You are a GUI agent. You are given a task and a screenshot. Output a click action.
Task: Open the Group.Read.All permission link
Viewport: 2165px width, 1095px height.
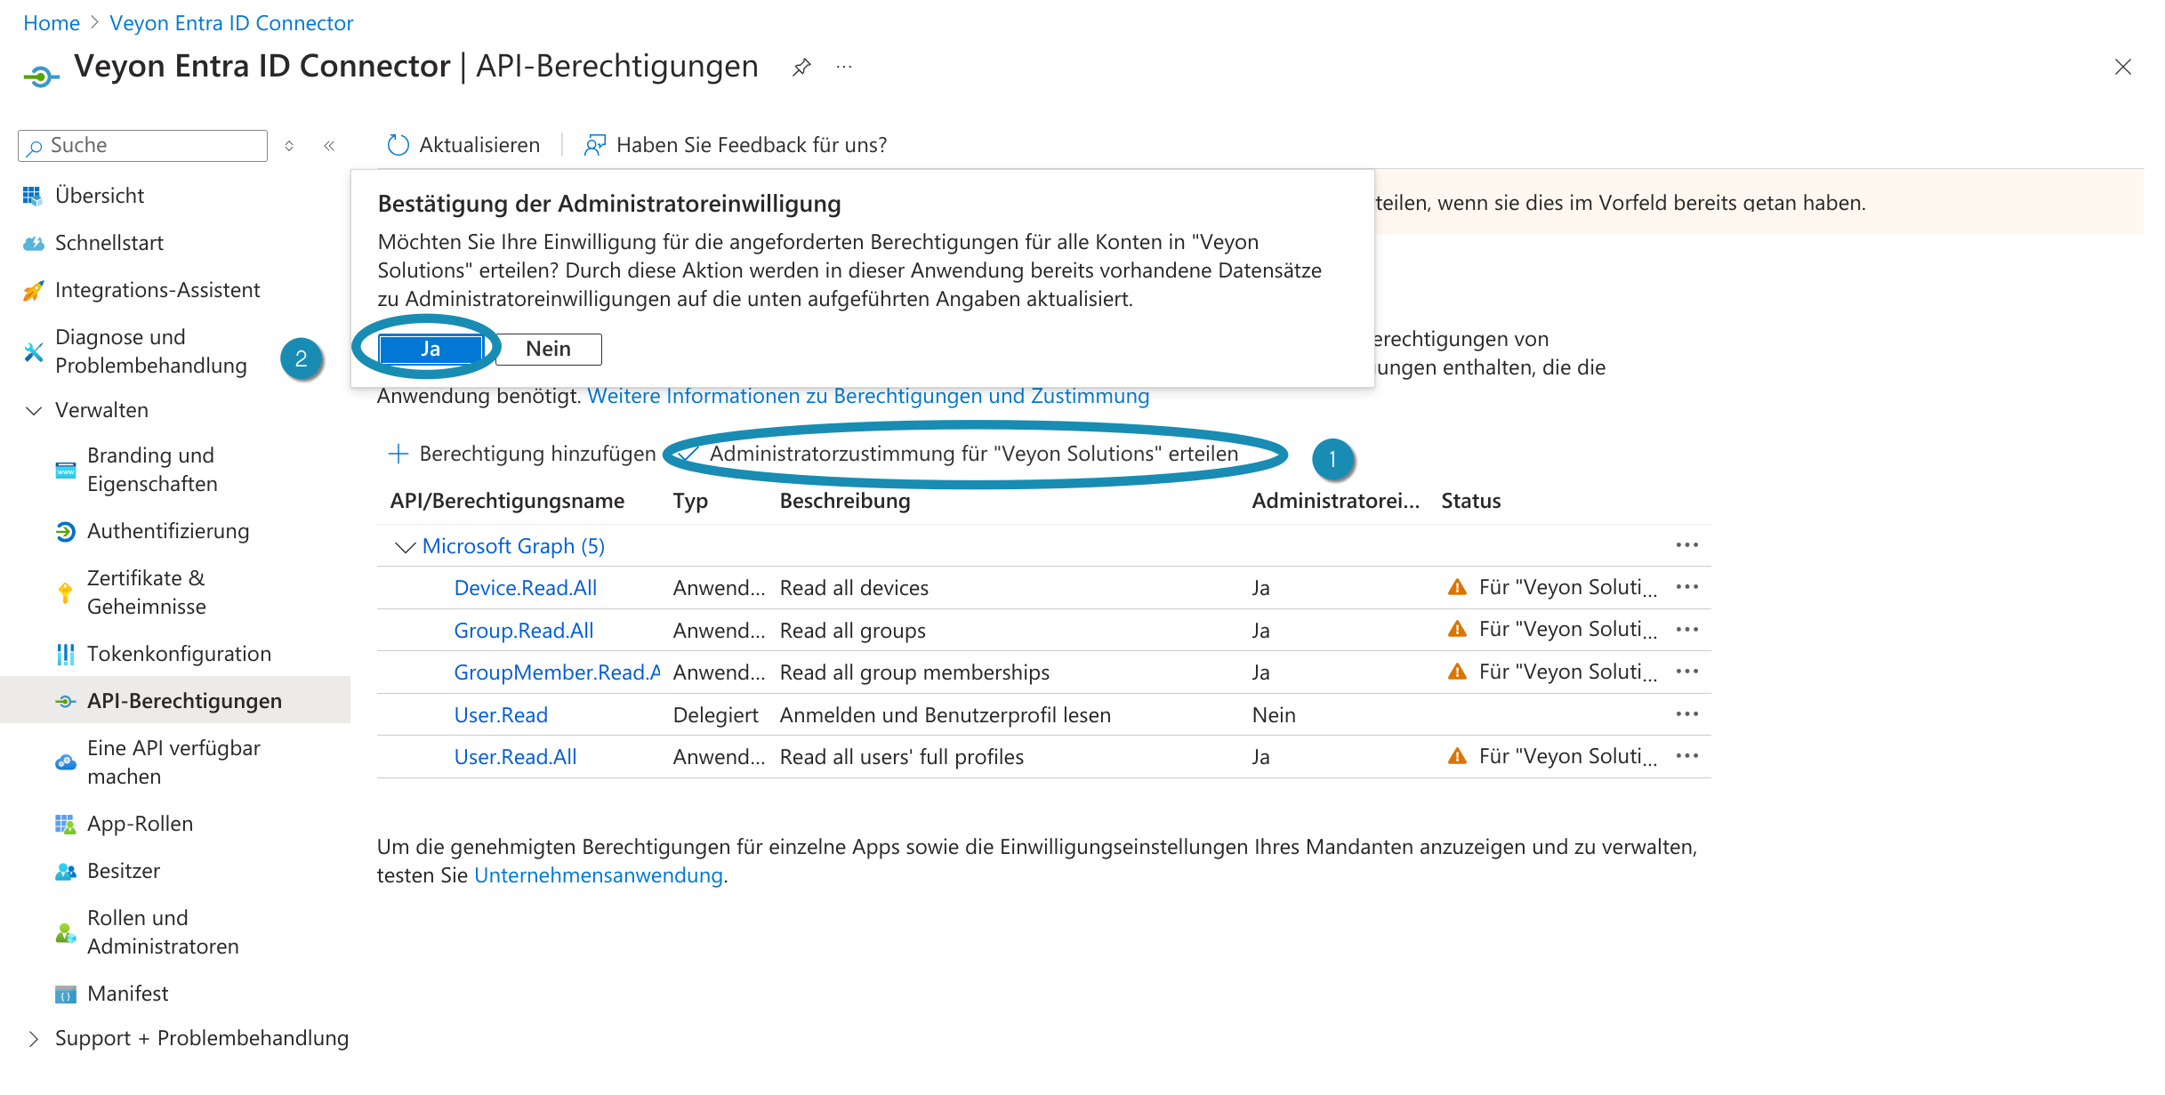(x=523, y=631)
